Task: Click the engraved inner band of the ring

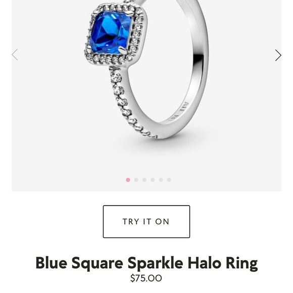Action: [x=177, y=112]
